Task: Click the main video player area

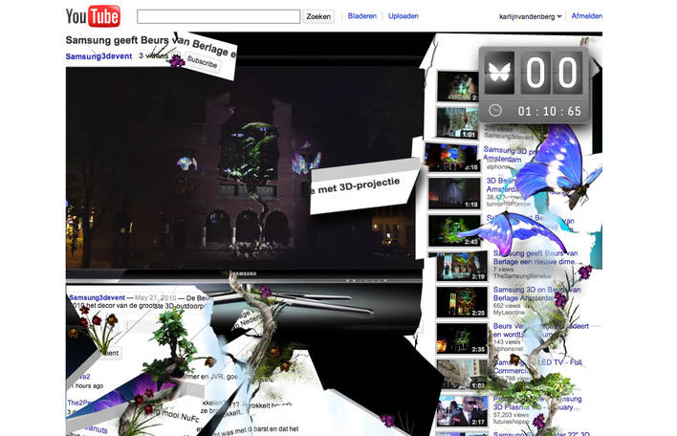Action: (x=245, y=168)
